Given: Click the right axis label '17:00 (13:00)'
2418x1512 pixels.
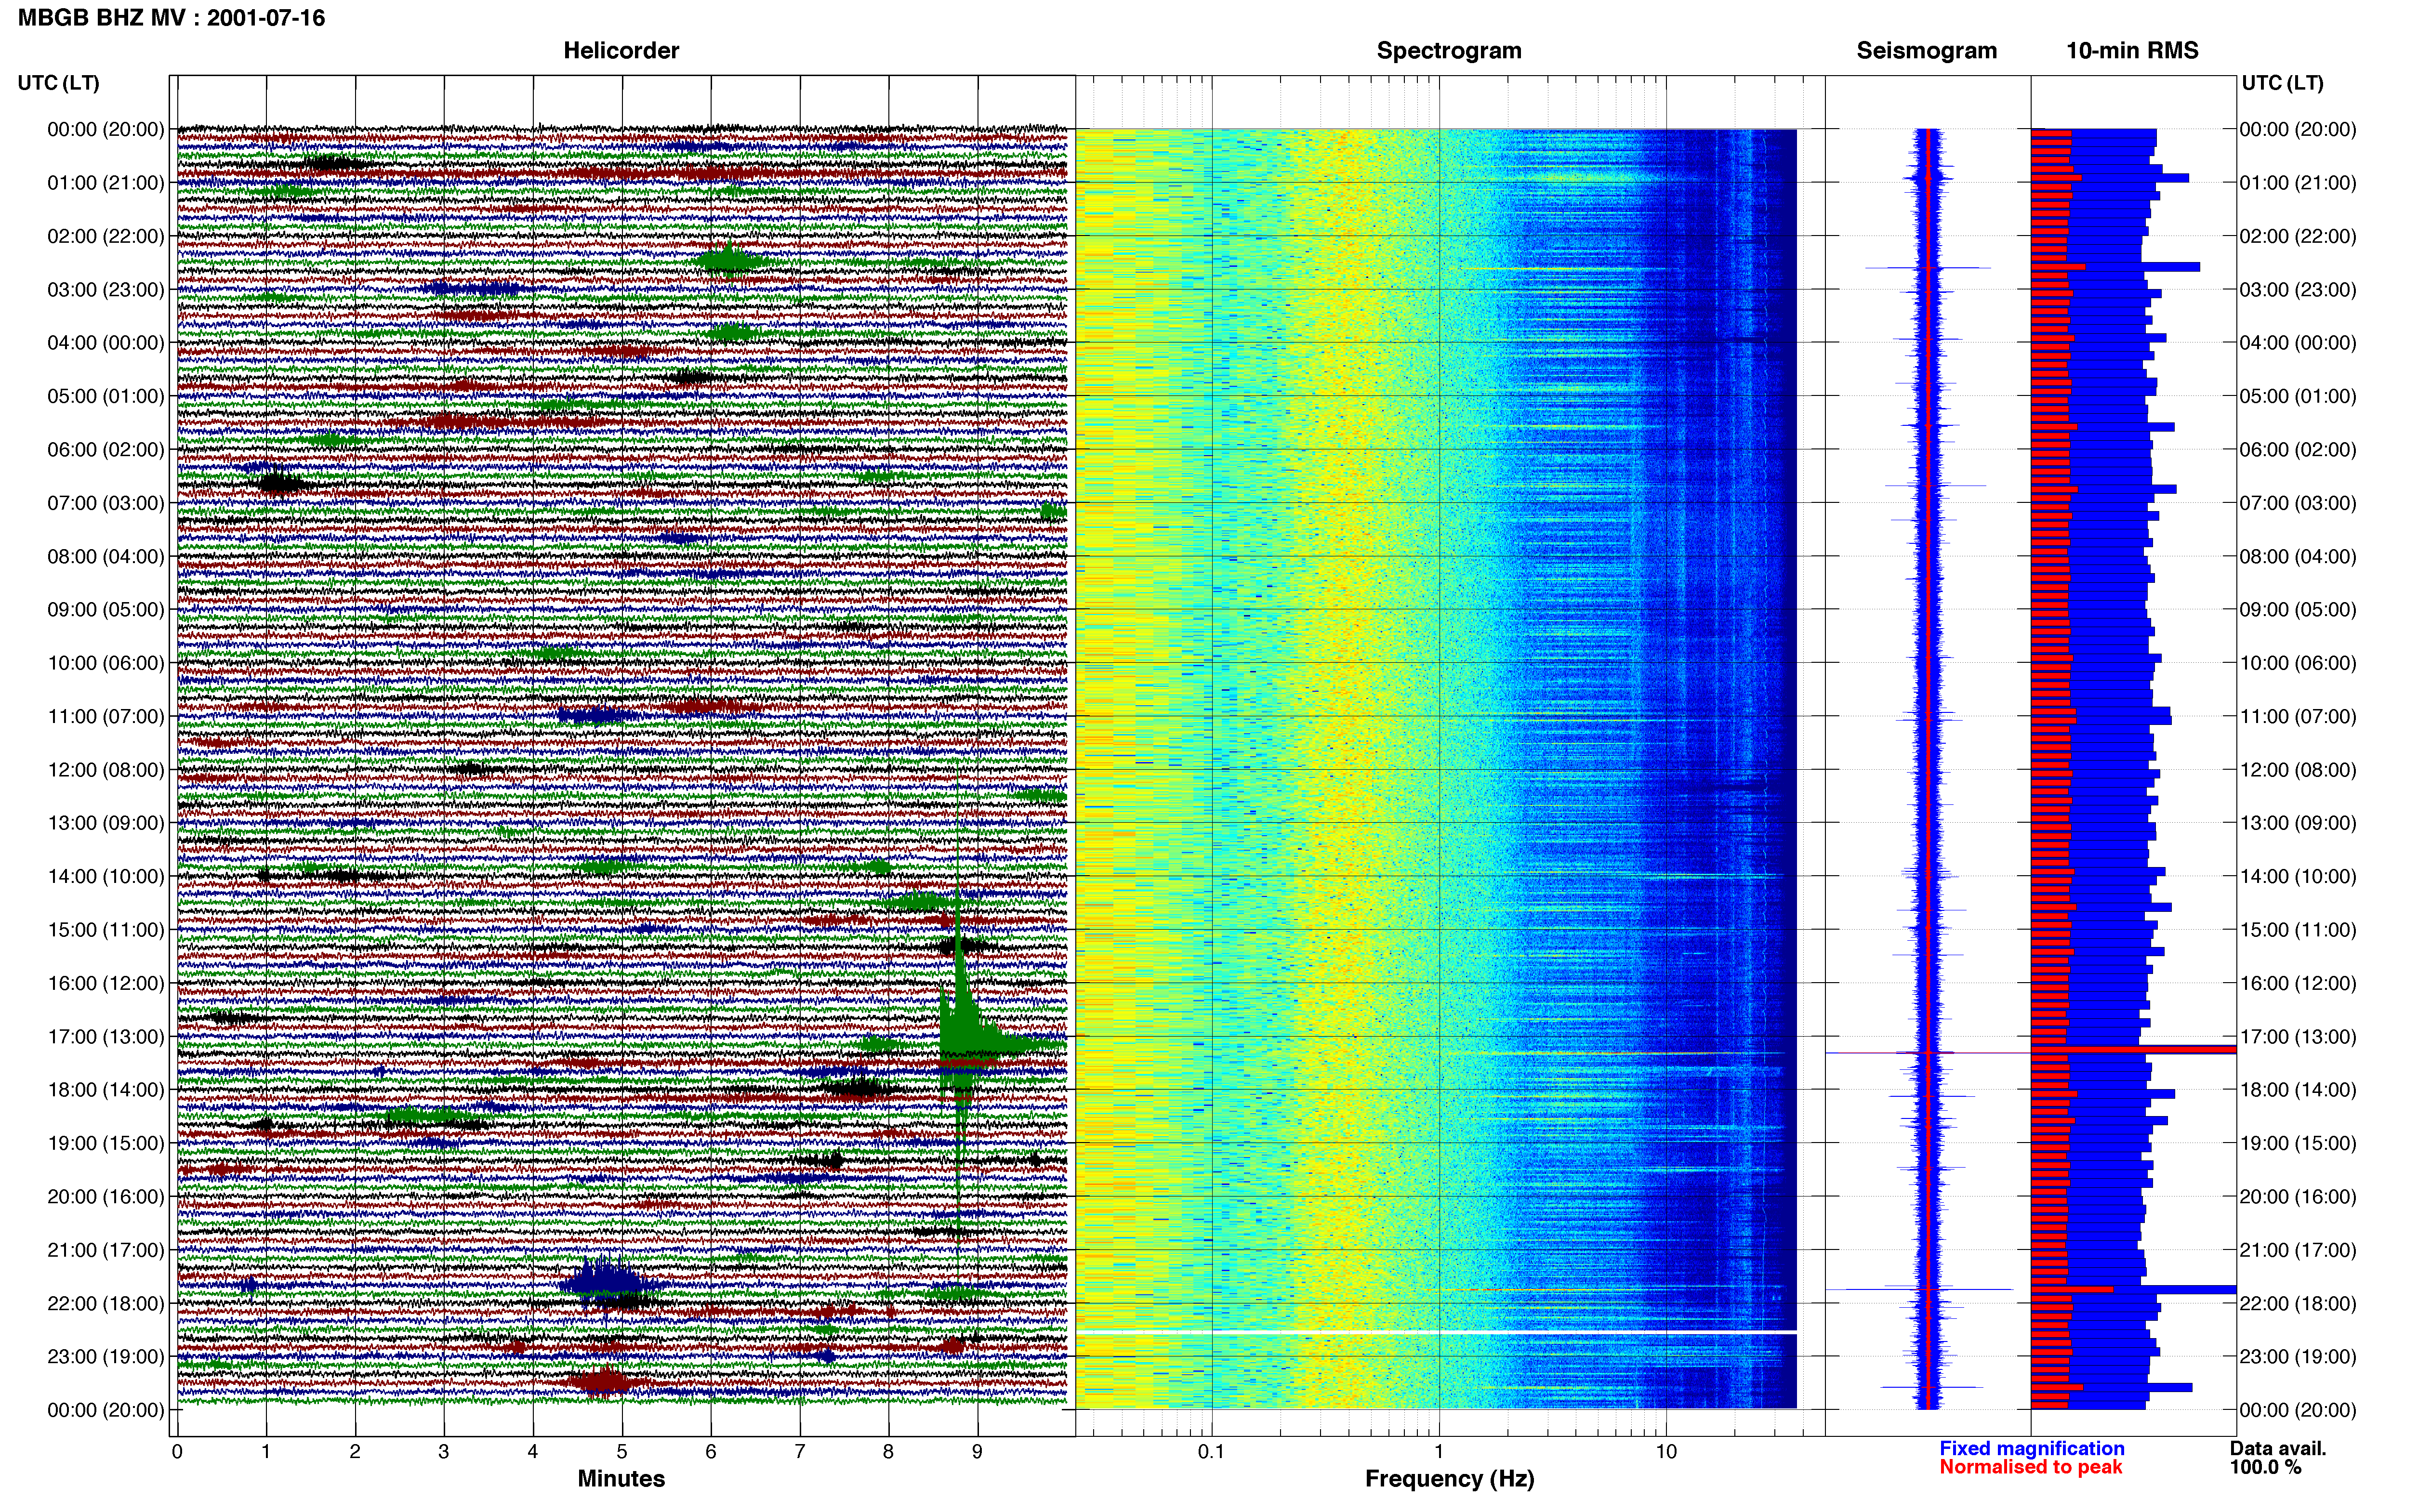Looking at the screenshot, I should [2298, 1036].
